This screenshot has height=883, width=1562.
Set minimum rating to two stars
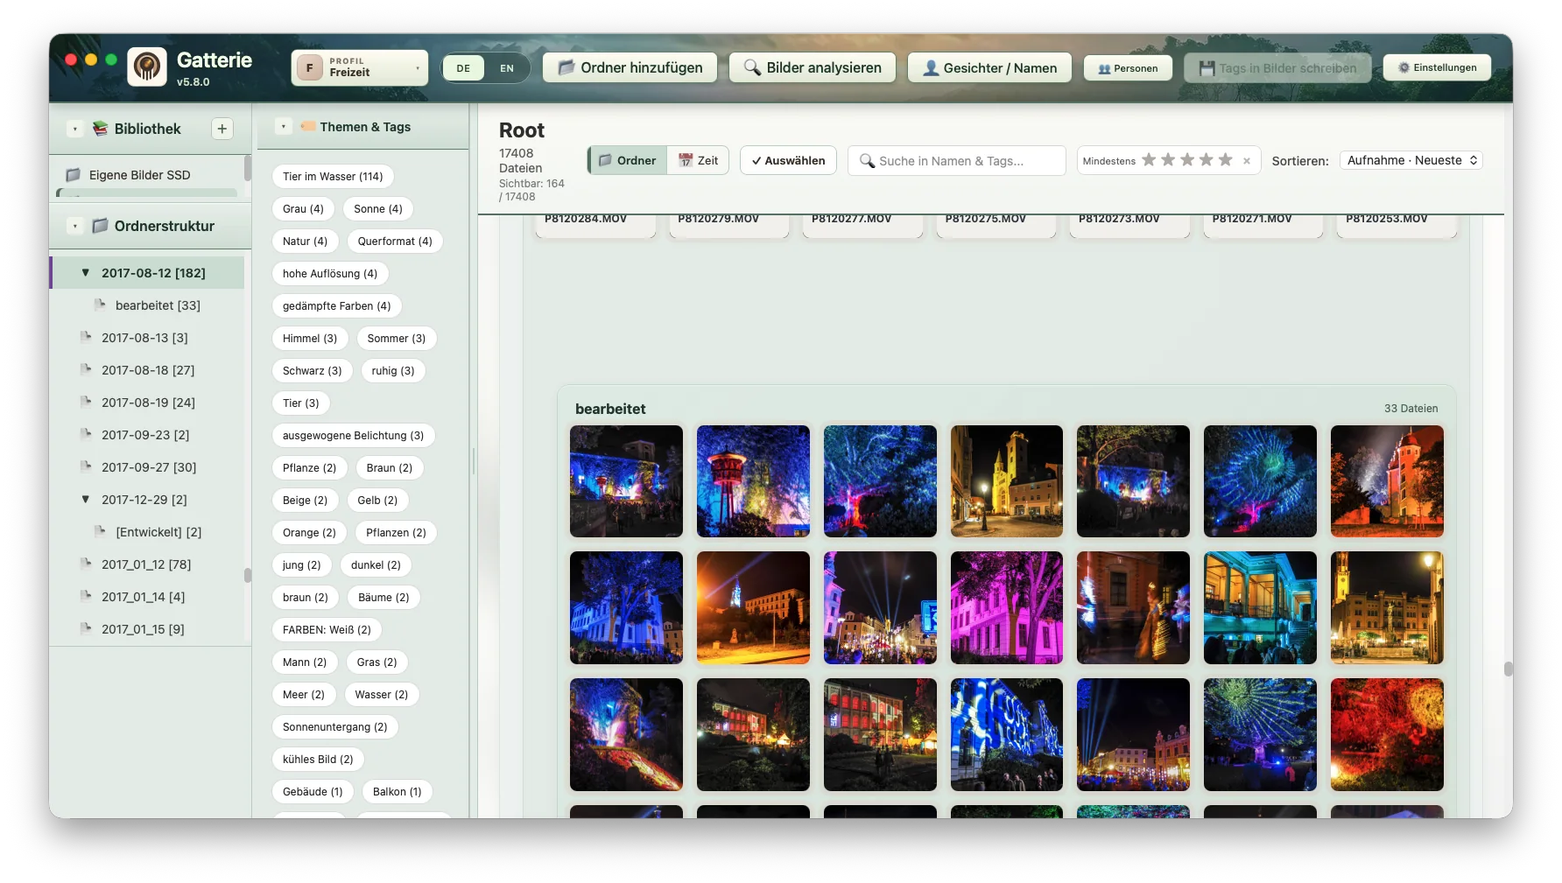point(1168,160)
